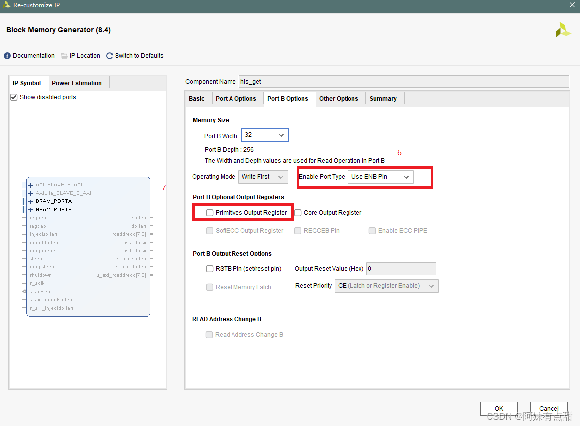Screen dimensions: 580x426
Task: Open the Enable Port Type dropdown
Action: 381,177
